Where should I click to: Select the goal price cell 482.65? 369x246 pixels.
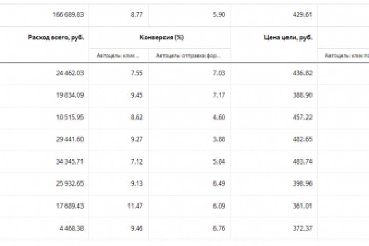pos(302,139)
